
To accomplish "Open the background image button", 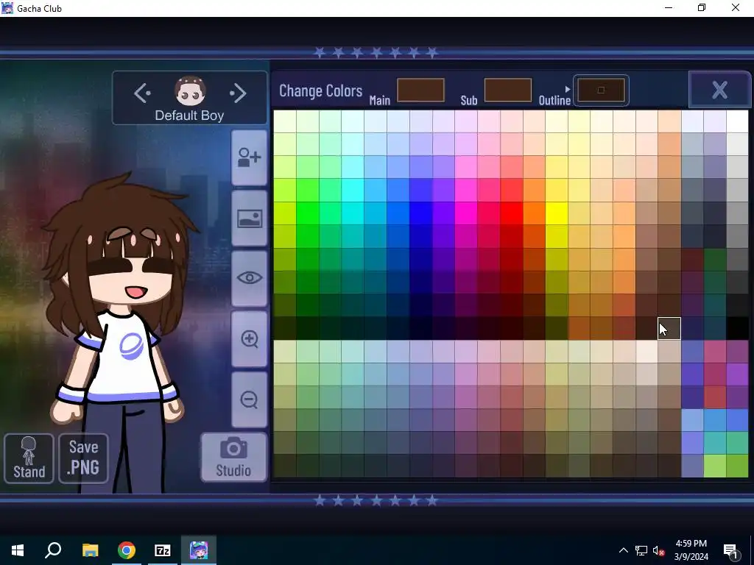I will [x=249, y=218].
